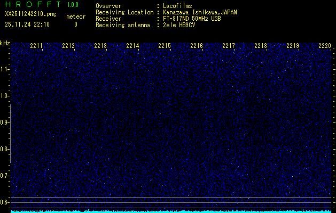Click the 2215 time marker

coord(165,46)
